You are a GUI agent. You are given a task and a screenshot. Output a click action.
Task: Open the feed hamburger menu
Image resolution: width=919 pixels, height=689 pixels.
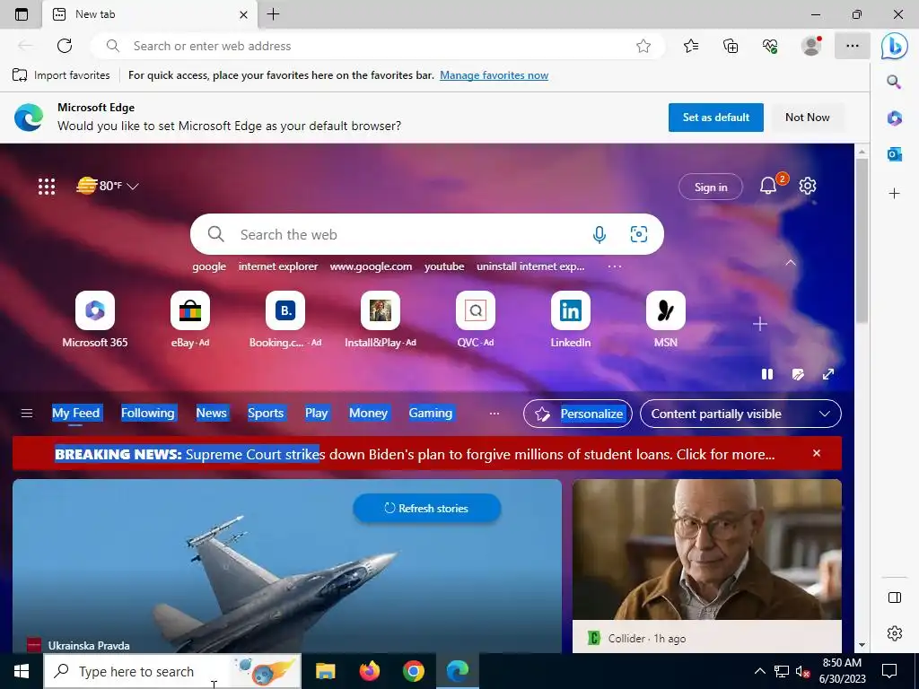[x=26, y=413]
